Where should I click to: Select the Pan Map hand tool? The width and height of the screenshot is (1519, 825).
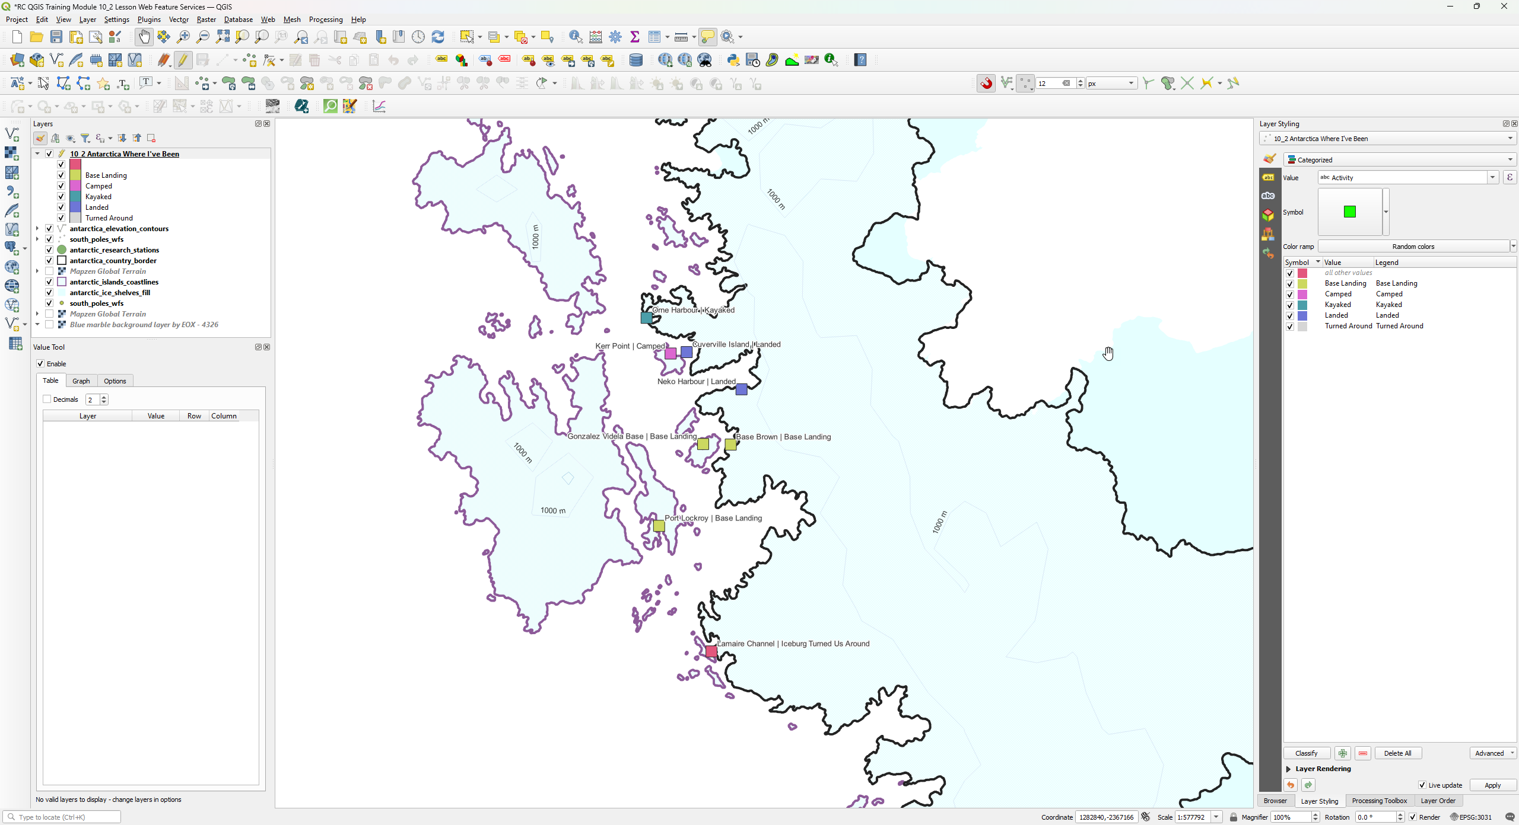click(x=144, y=37)
